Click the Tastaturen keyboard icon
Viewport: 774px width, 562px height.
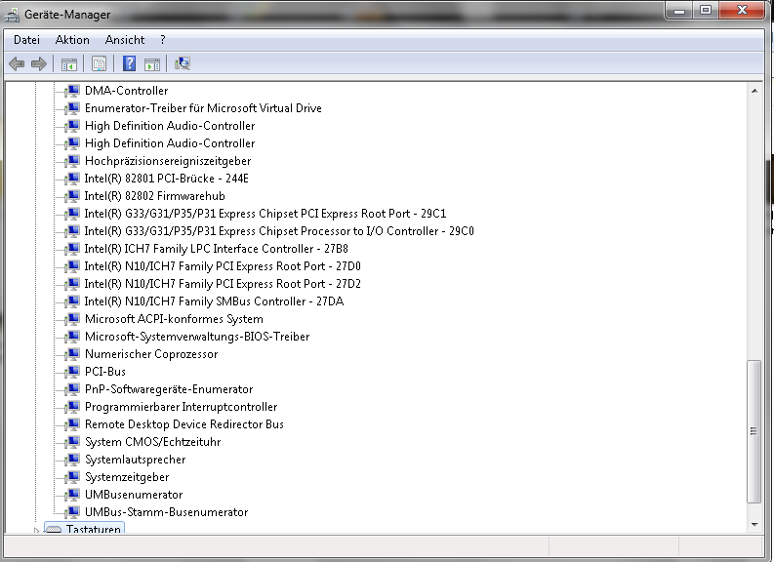[x=54, y=529]
